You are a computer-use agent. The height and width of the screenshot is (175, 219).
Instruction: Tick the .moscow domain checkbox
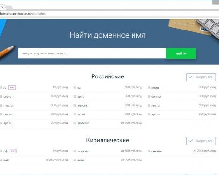(75, 123)
